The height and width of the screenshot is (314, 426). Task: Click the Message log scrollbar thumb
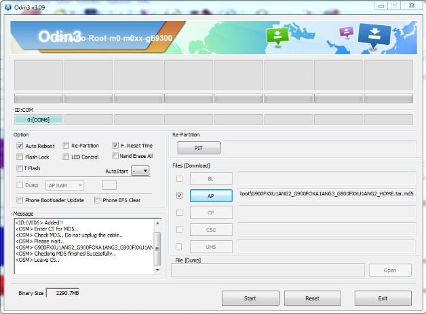click(157, 248)
